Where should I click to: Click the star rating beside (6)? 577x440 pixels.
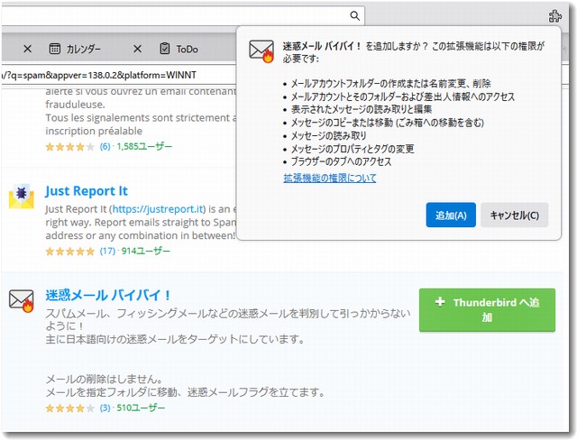click(x=70, y=147)
